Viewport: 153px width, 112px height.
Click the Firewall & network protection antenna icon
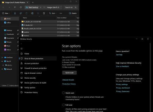[x=21, y=68]
